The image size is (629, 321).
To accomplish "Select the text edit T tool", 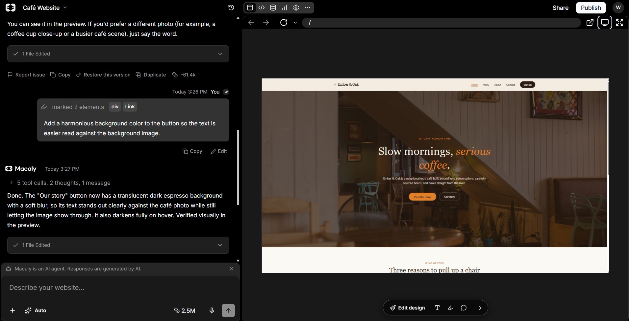I will coord(437,308).
